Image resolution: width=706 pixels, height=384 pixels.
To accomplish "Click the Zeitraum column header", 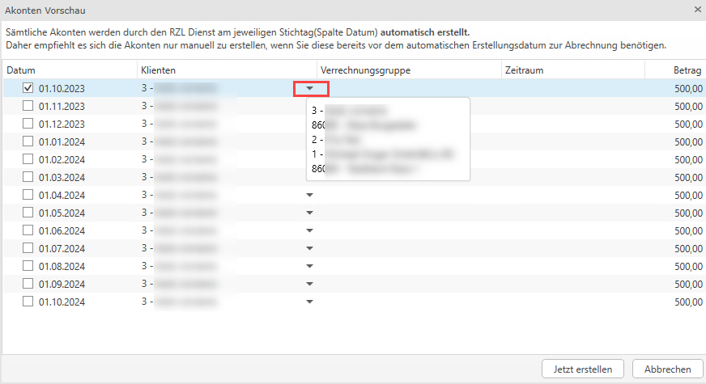I will (524, 70).
